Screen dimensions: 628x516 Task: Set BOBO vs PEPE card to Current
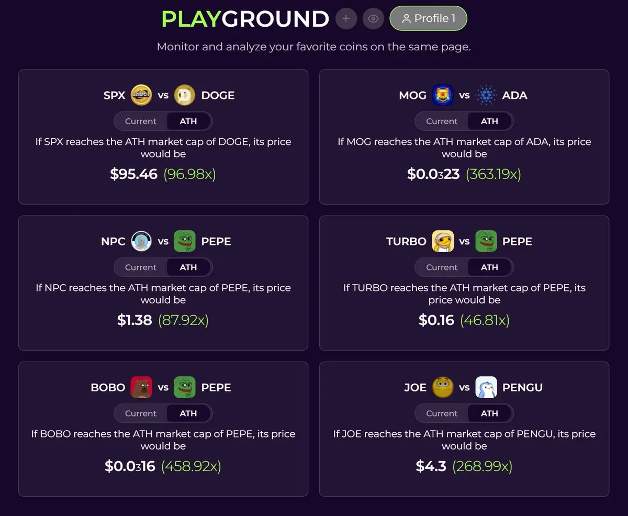click(141, 413)
